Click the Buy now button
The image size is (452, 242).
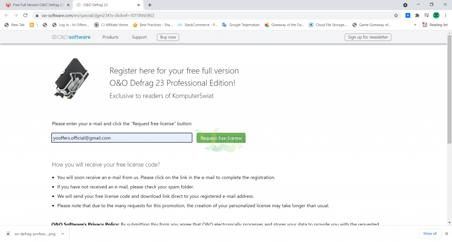point(168,37)
